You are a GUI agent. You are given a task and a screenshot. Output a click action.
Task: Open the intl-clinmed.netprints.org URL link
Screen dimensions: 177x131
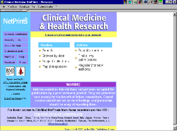tap(58, 114)
